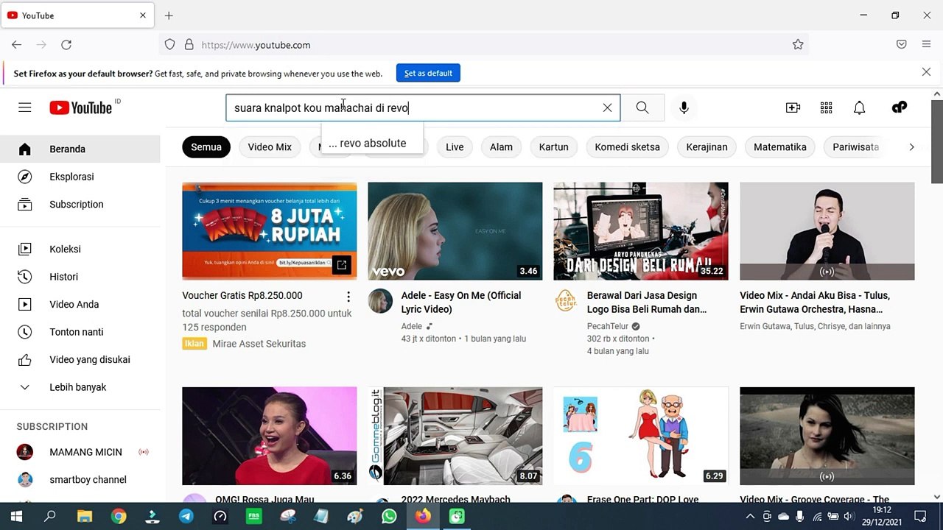
Task: Open the smartboy channel subscription
Action: tap(80, 480)
